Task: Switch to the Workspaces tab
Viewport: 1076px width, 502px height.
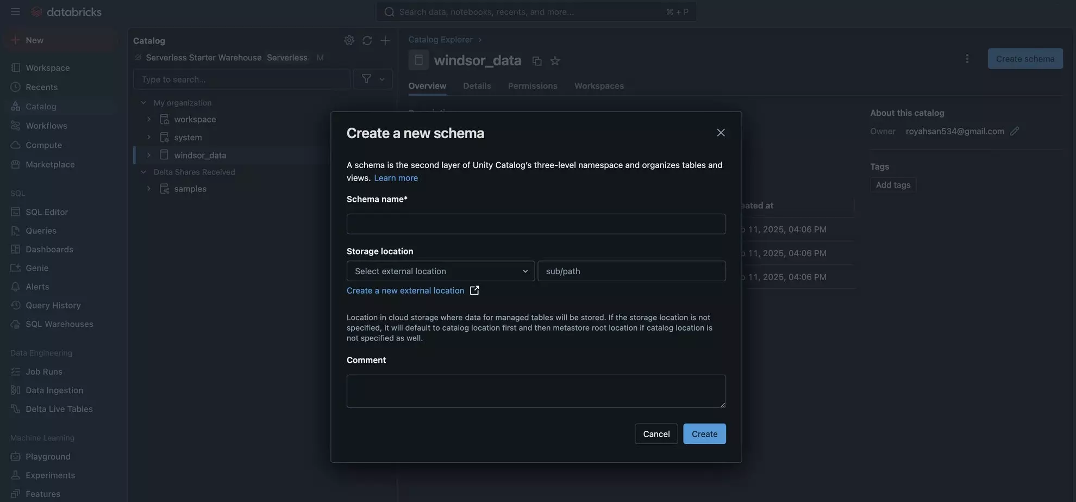Action: click(x=599, y=86)
